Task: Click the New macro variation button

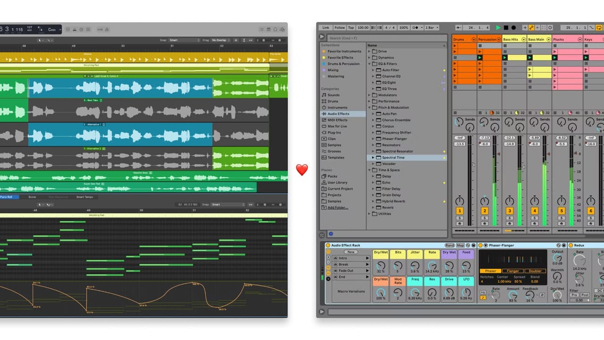Action: pyautogui.click(x=351, y=252)
